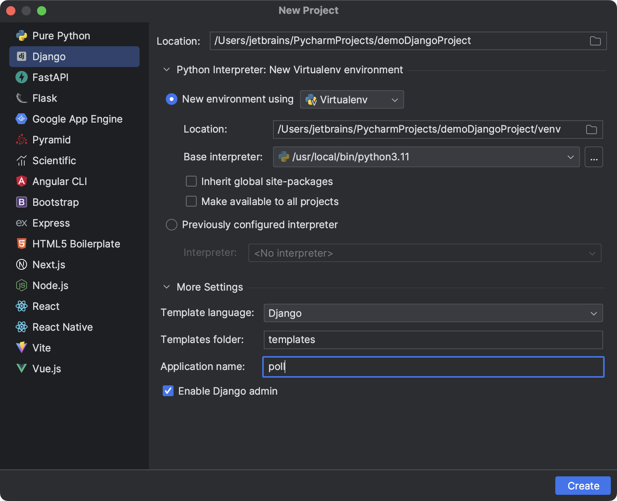Click the Create button
The width and height of the screenshot is (617, 501).
[582, 486]
